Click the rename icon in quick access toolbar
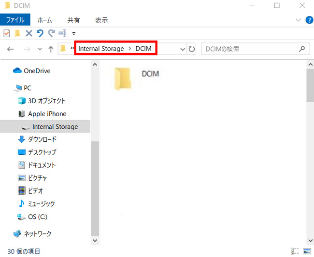The height and width of the screenshot is (257, 314). (62, 33)
